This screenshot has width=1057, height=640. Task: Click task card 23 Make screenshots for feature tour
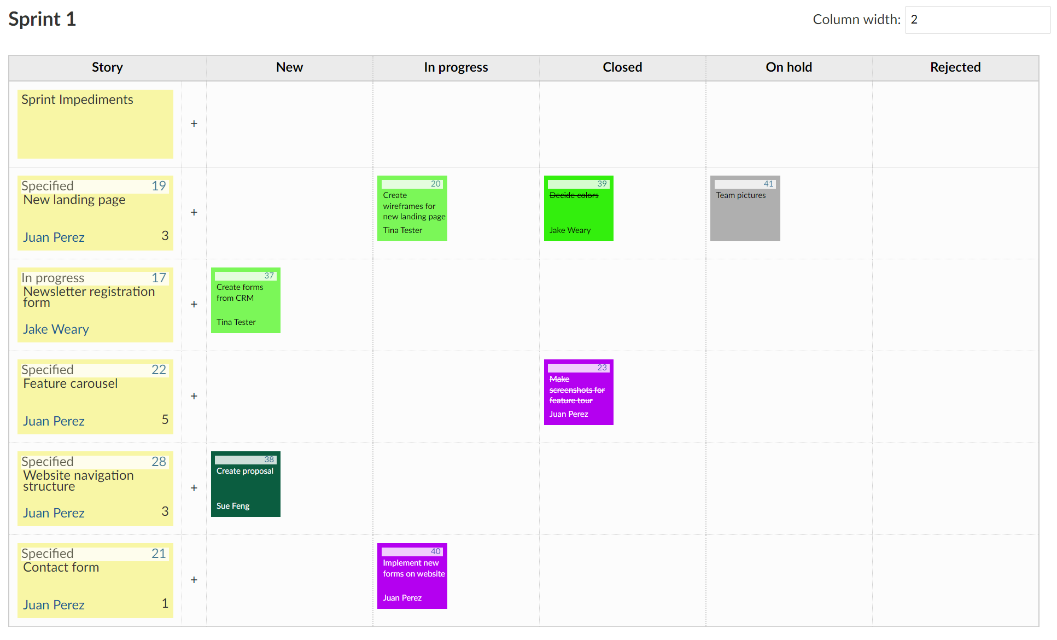[x=577, y=392]
